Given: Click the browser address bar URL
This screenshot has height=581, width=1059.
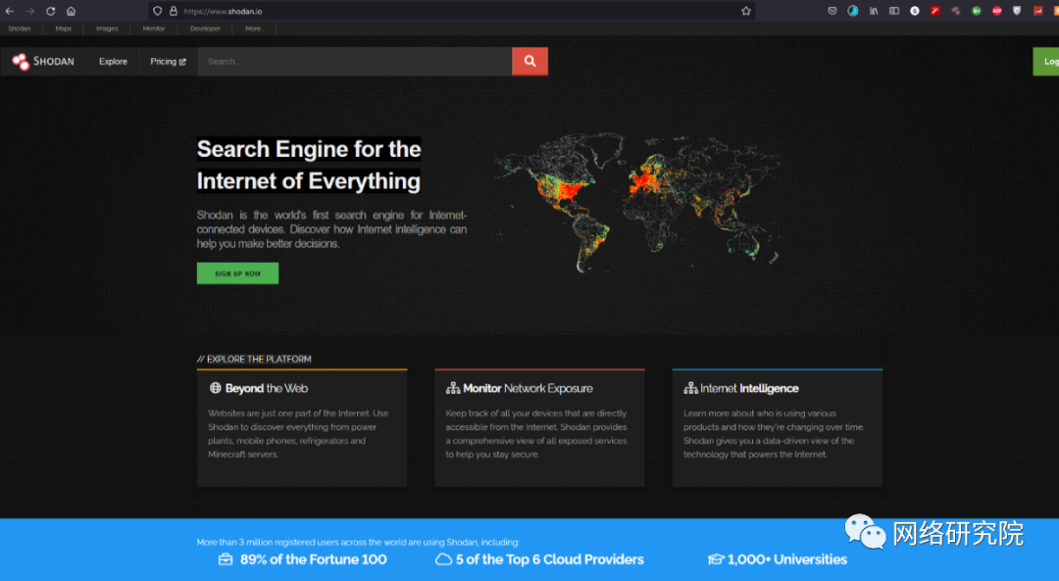Looking at the screenshot, I should (223, 11).
